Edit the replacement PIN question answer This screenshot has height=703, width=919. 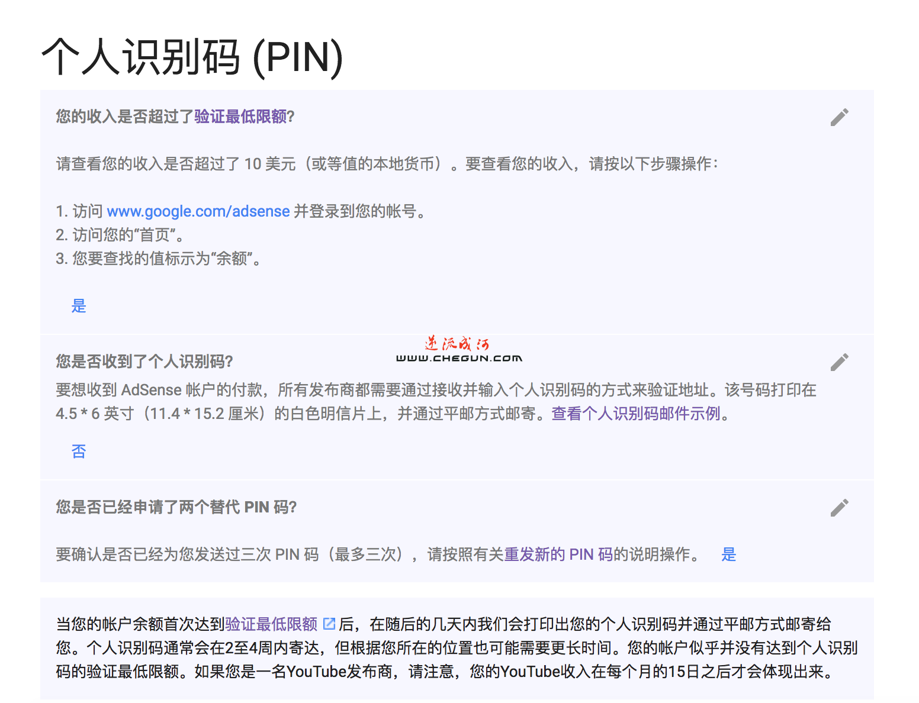coord(839,507)
